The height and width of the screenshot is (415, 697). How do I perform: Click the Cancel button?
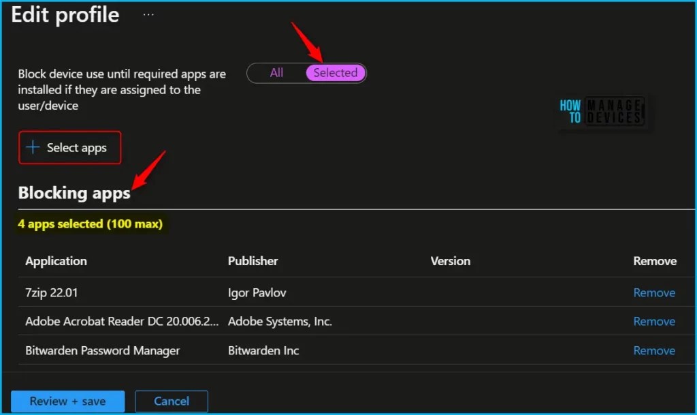[171, 401]
